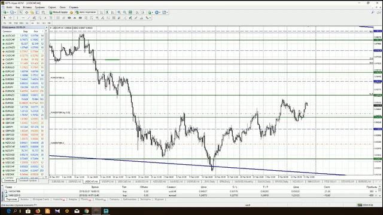Image resolution: width=383 pixels, height=215 pixels.
Task: Open MetaEditor from the toolbar
Action: (x=71, y=12)
